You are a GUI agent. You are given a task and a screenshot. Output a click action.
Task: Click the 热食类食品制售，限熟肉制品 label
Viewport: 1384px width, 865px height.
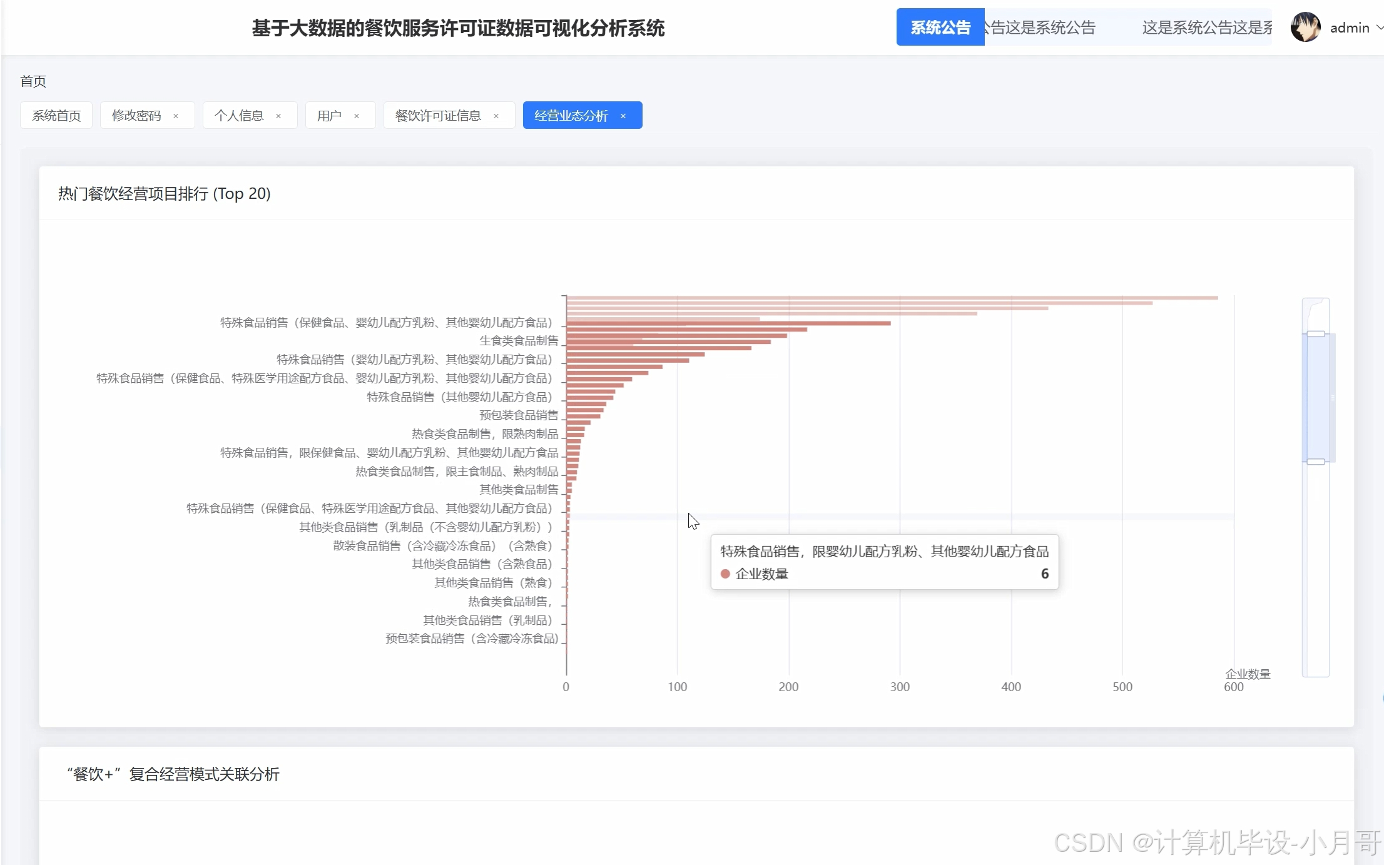point(485,434)
